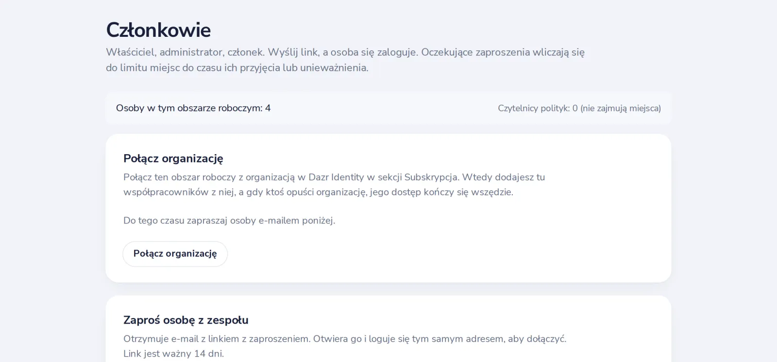
Task: Click the "Połącz organizację" button
Action: tap(175, 254)
